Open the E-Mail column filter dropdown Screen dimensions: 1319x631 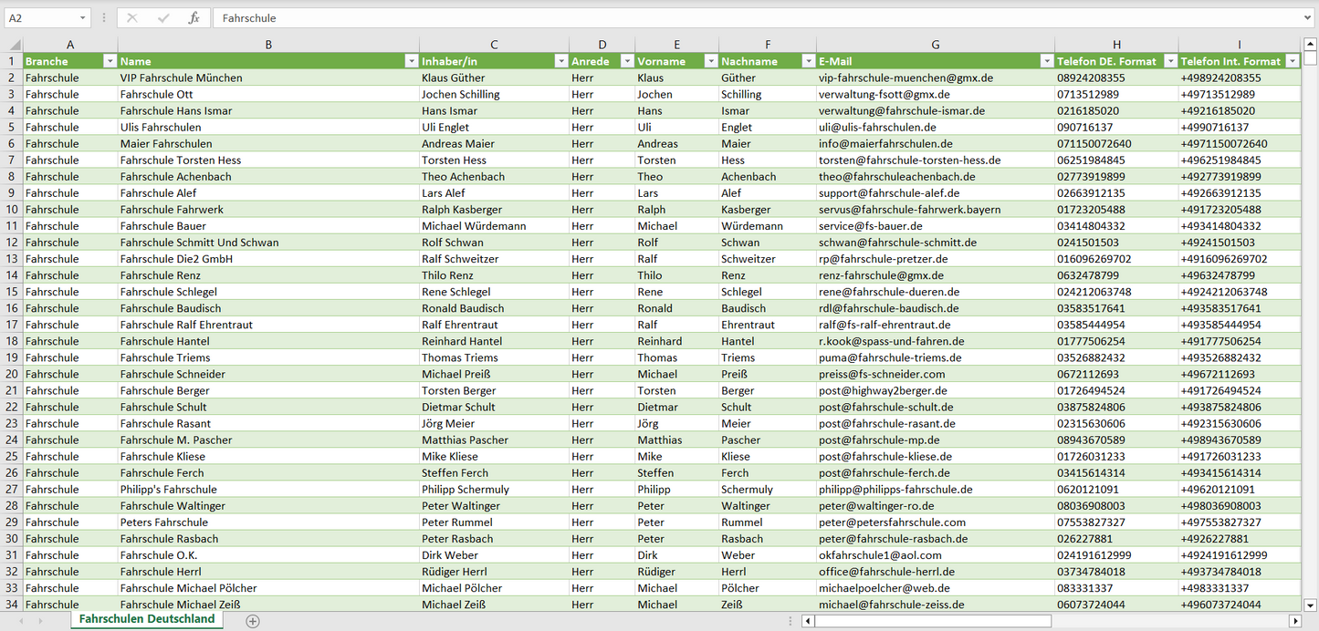[x=1046, y=61]
